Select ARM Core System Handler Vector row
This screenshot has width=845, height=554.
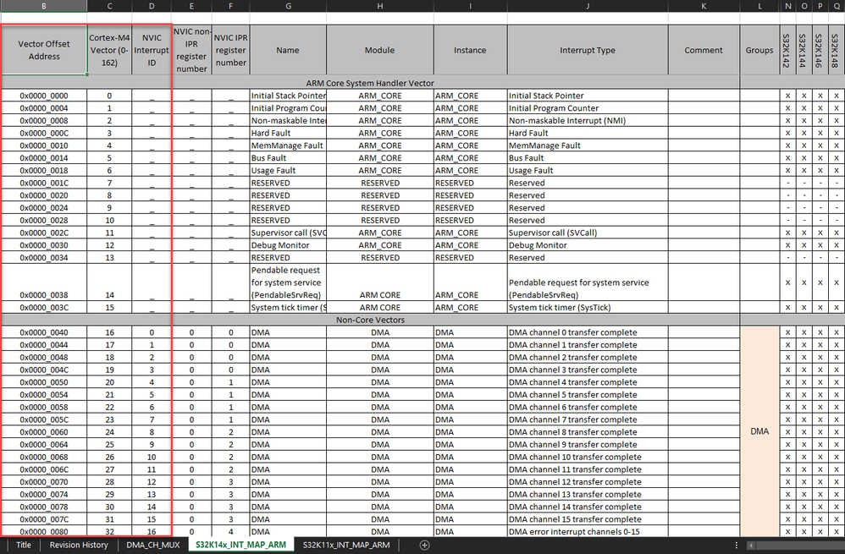370,83
